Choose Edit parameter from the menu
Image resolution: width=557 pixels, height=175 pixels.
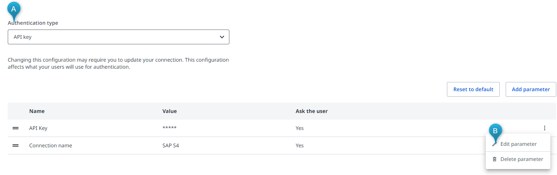(518, 144)
